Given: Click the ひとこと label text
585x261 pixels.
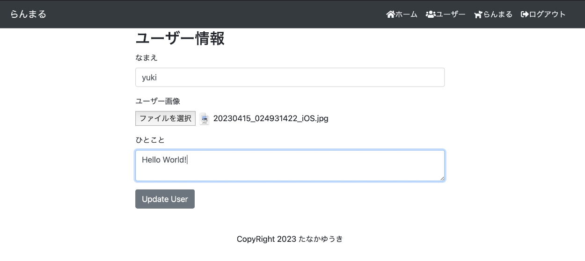Looking at the screenshot, I should 150,140.
